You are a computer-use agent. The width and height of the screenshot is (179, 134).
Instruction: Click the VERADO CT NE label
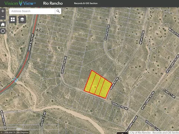(x=153, y=125)
